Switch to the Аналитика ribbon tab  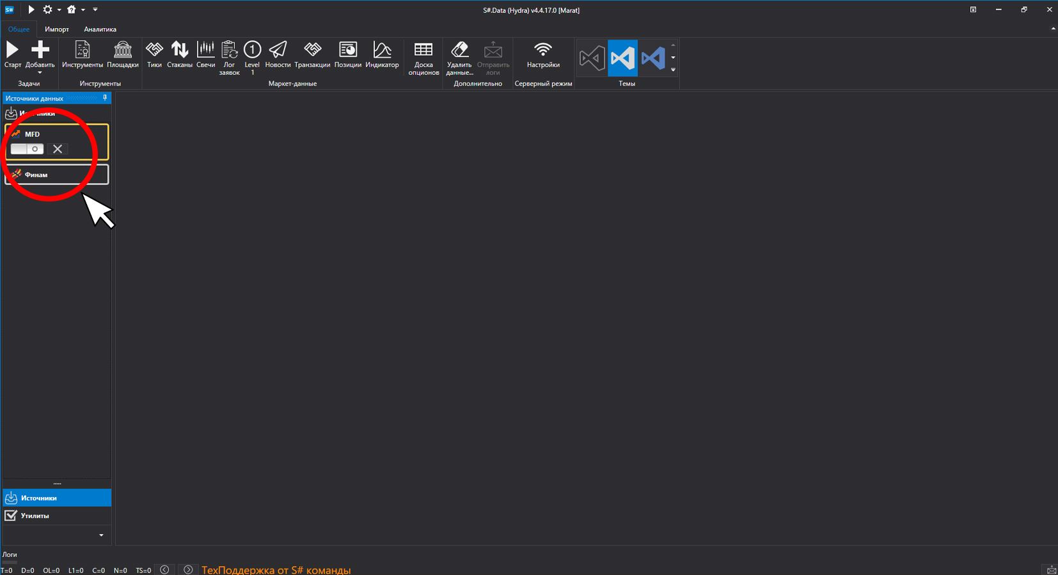pyautogui.click(x=100, y=29)
